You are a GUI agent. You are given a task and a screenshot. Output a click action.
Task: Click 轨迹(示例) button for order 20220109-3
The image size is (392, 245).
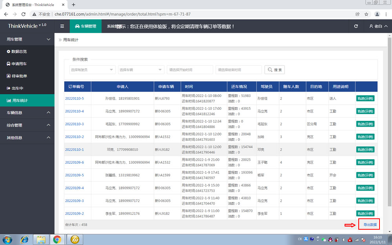[365, 201]
